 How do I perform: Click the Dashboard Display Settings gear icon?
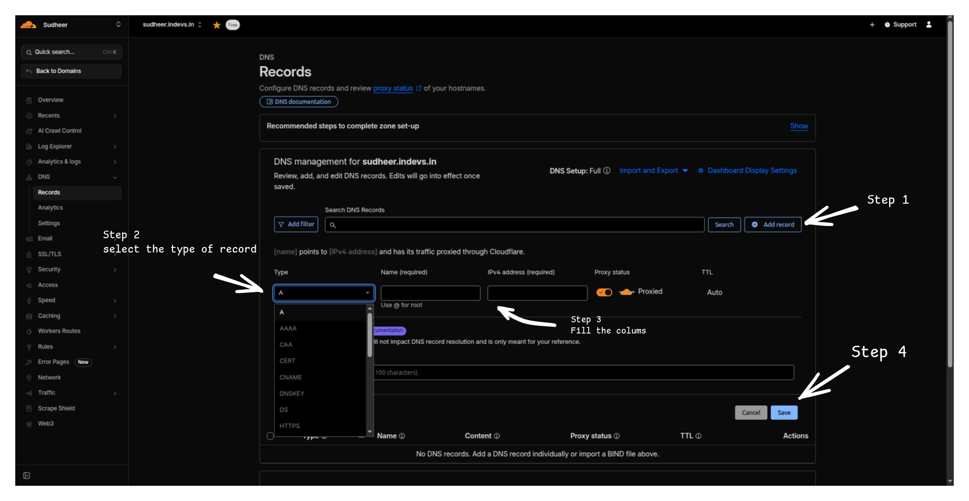click(701, 171)
